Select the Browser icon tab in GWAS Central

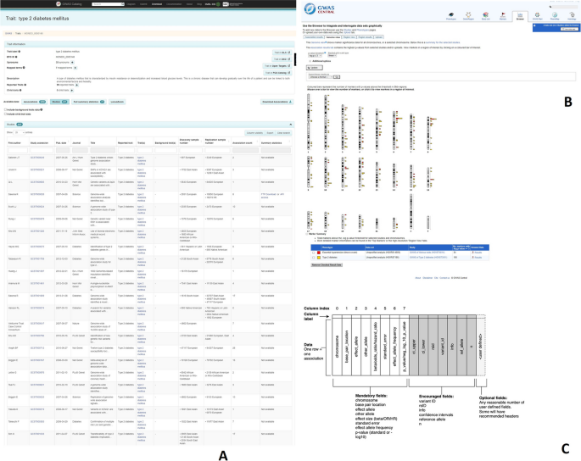pyautogui.click(x=520, y=16)
